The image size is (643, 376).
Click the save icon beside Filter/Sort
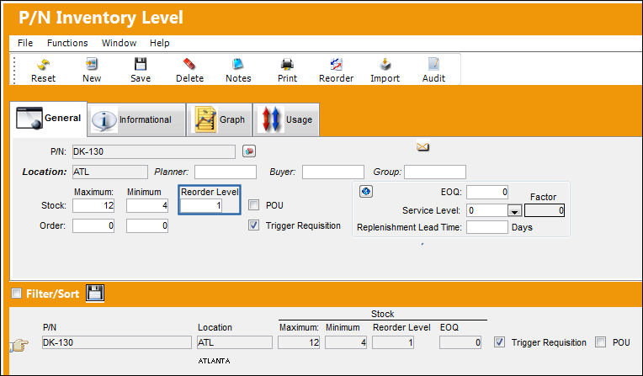[95, 294]
